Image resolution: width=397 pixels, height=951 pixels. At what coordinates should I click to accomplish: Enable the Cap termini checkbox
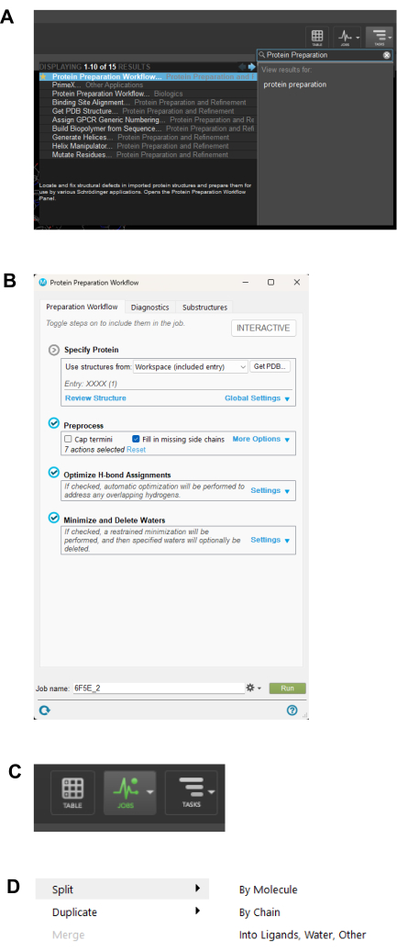pyautogui.click(x=69, y=439)
